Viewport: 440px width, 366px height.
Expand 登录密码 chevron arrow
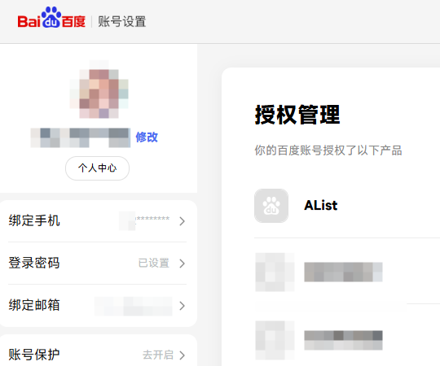coord(183,264)
